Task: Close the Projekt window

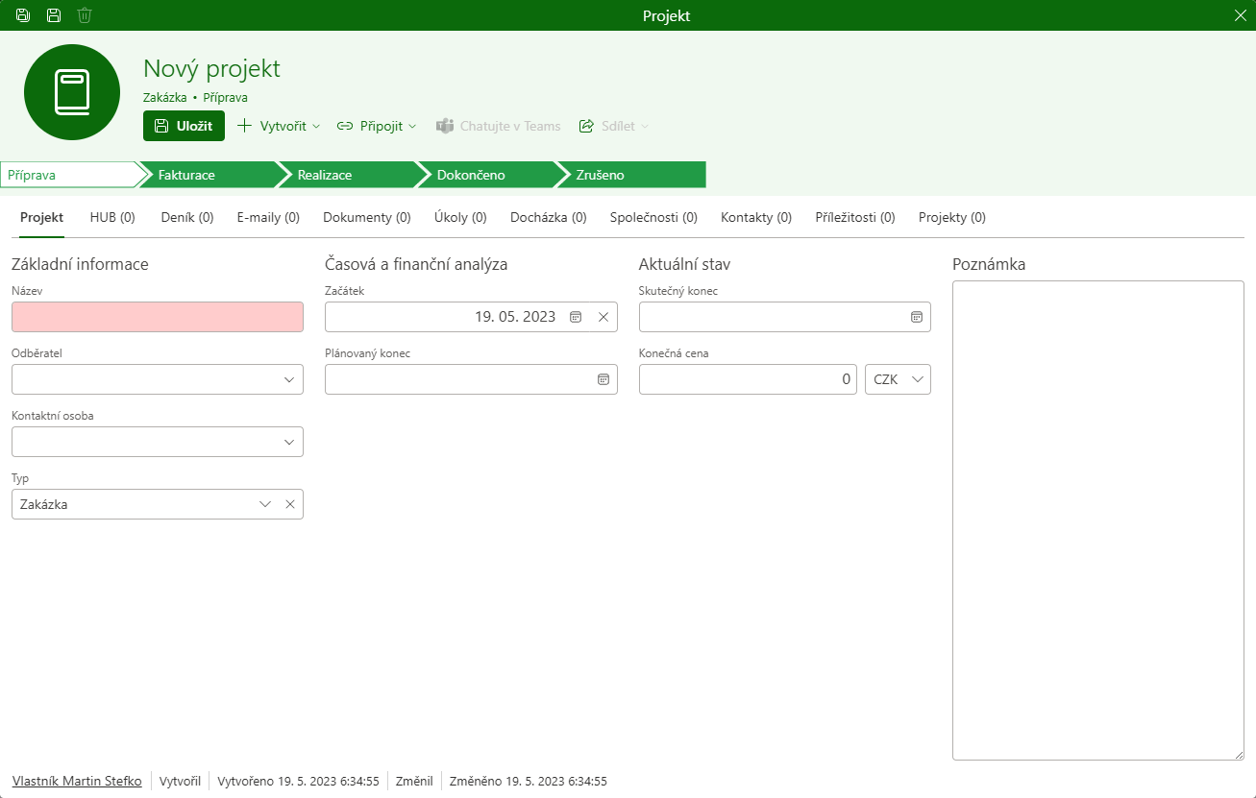Action: point(1240,15)
